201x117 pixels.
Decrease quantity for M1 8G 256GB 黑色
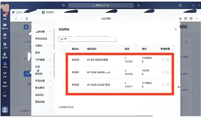click(x=163, y=60)
